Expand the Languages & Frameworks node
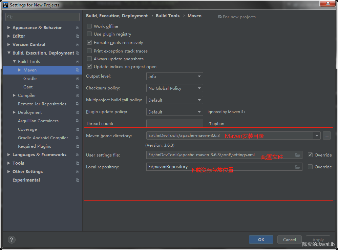The height and width of the screenshot is (250, 338). click(8, 154)
